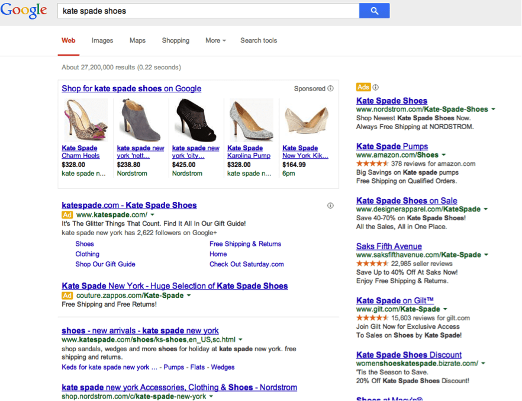Image resolution: width=522 pixels, height=401 pixels.
Task: Go to the Shopping tab
Action: (175, 40)
